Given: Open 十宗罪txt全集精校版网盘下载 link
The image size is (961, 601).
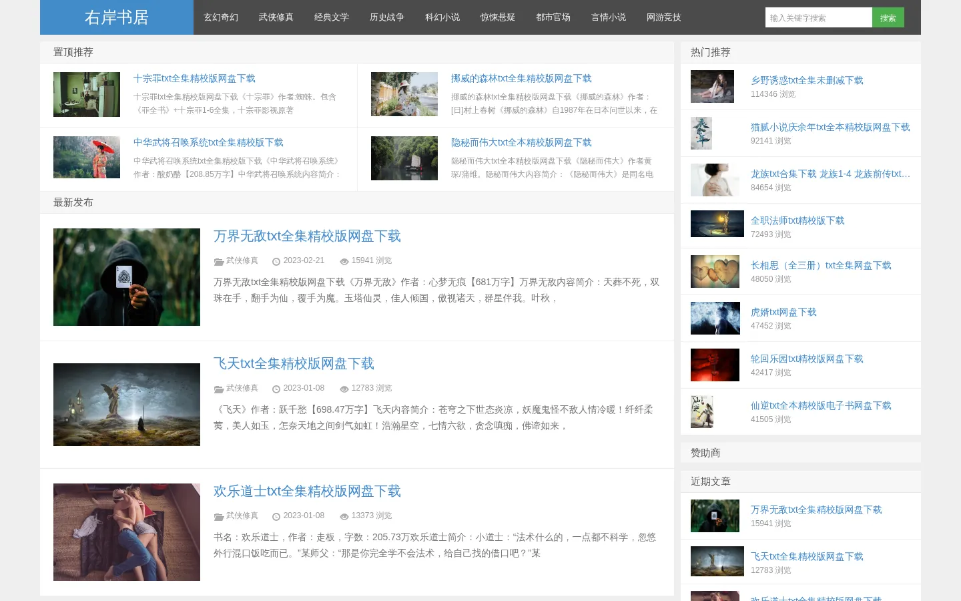Looking at the screenshot, I should tap(194, 78).
